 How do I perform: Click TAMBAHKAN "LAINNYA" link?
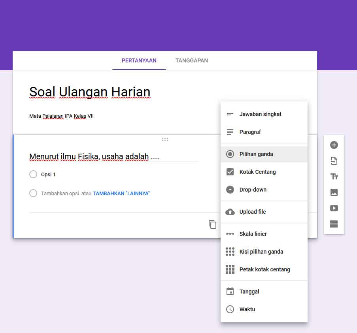(x=121, y=193)
